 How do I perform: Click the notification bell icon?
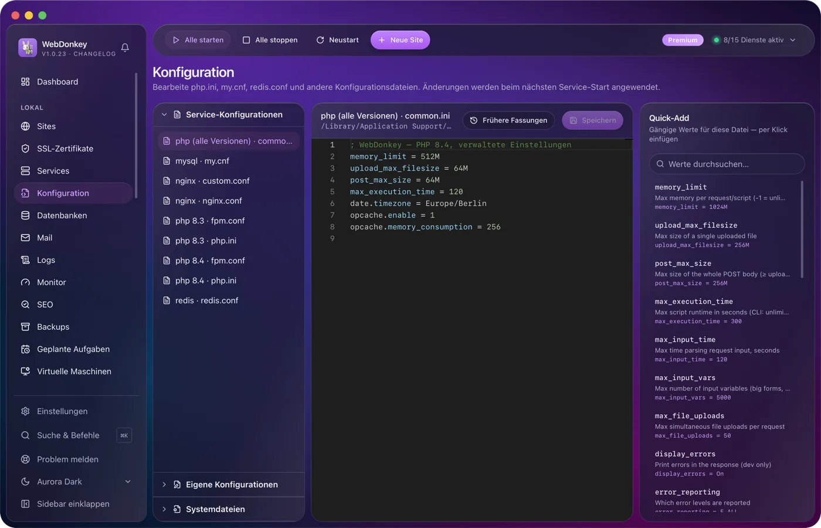pyautogui.click(x=125, y=48)
